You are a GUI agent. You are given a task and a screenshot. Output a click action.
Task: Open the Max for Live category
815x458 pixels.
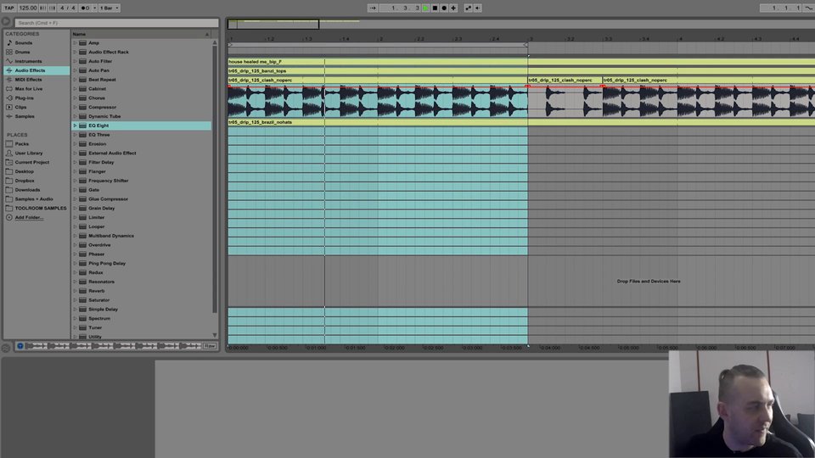[x=37, y=89]
